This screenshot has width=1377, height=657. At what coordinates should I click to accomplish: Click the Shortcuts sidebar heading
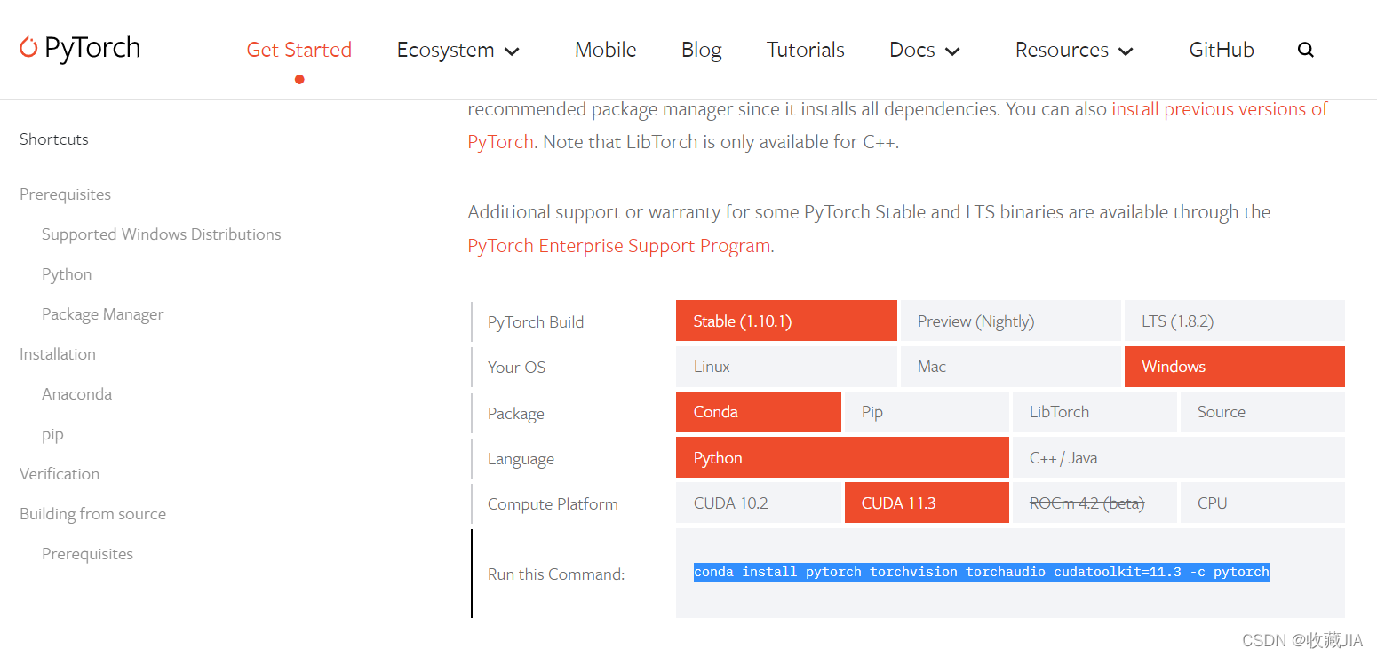[x=54, y=139]
